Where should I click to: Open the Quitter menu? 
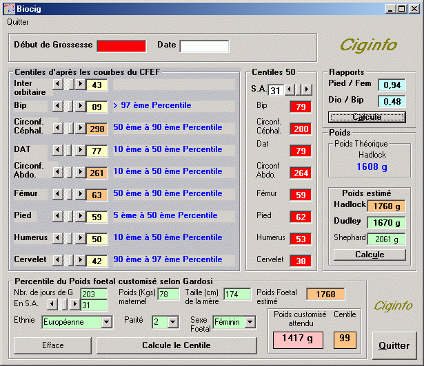click(18, 22)
